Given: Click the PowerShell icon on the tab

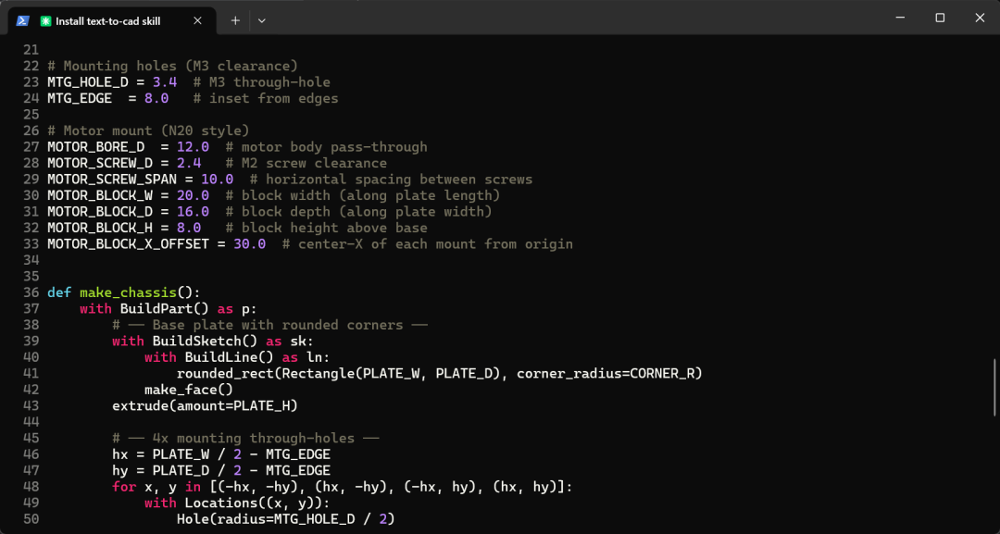Looking at the screenshot, I should pos(22,21).
